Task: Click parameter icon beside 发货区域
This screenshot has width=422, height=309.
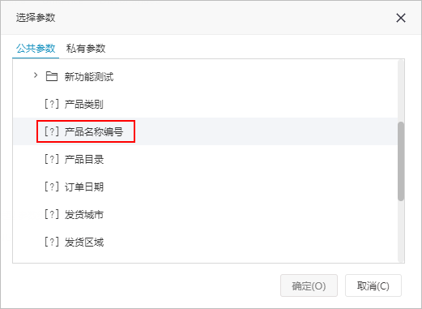Action: (52, 242)
